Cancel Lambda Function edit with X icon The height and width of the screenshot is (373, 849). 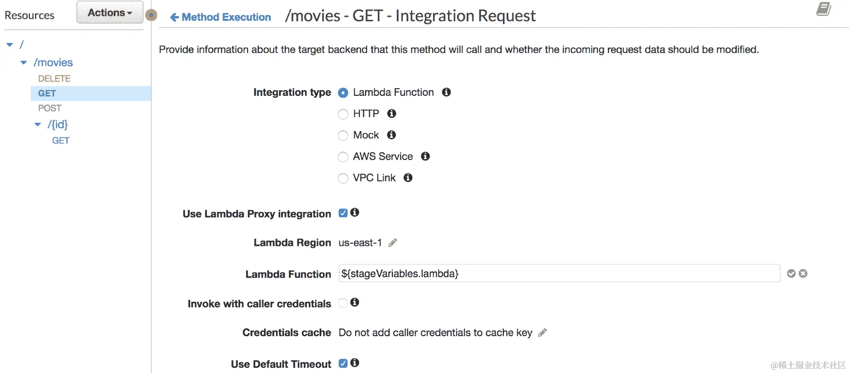[x=803, y=273]
